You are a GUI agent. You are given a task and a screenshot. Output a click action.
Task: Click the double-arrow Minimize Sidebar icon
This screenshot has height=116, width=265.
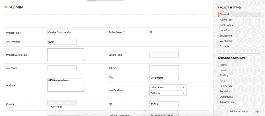tap(257, 112)
